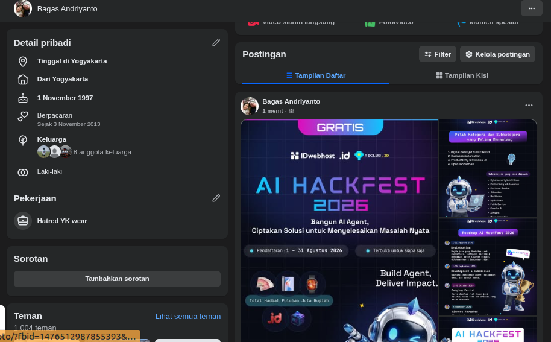Click Tambahkan sorotan button

tap(117, 279)
